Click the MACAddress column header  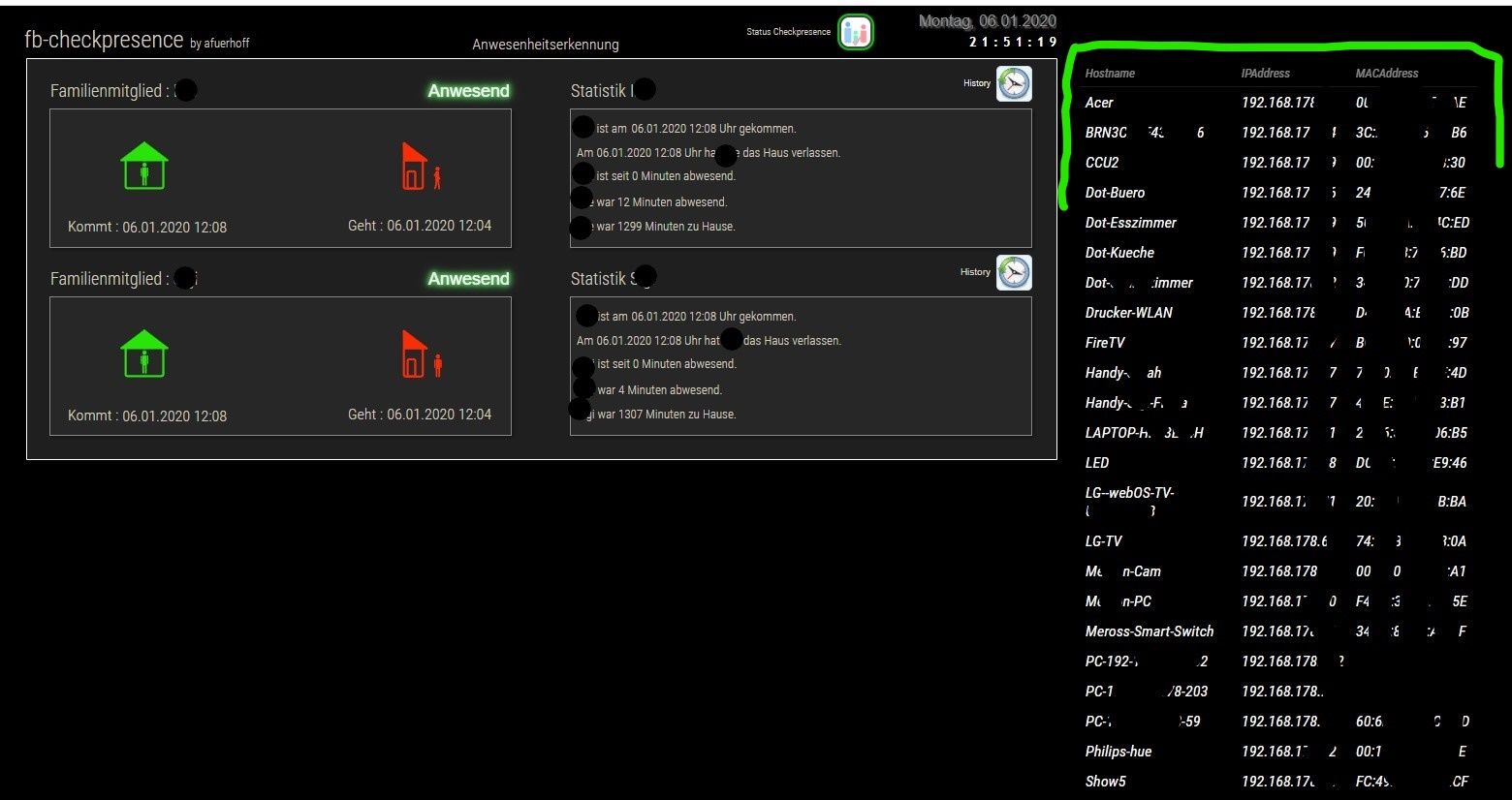click(1387, 74)
